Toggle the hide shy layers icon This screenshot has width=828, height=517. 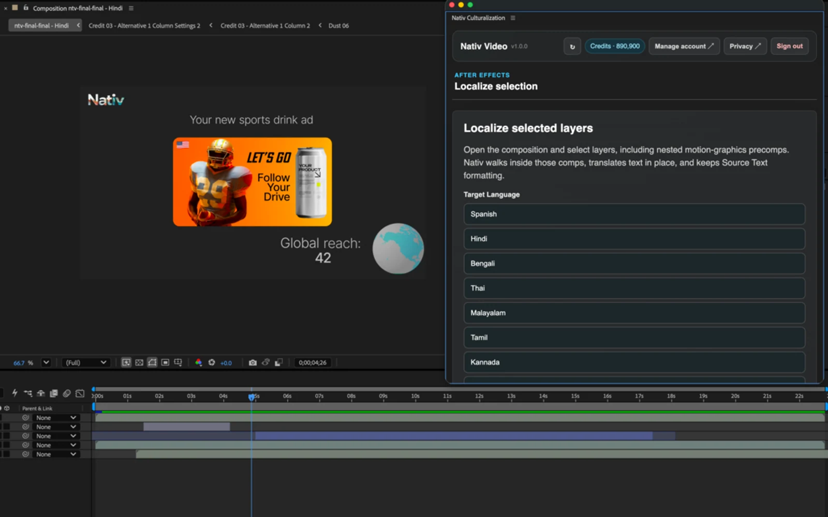[41, 393]
